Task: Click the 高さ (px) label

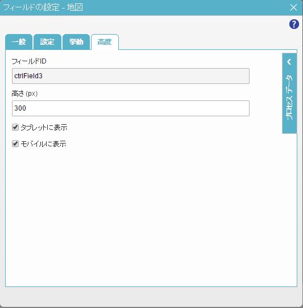Action: coord(24,94)
